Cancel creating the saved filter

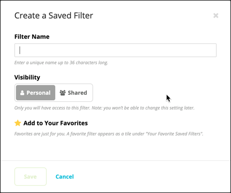click(x=65, y=177)
